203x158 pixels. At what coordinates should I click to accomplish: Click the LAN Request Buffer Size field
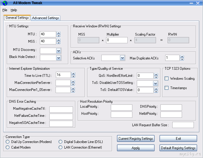pyautogui.click(x=183, y=125)
